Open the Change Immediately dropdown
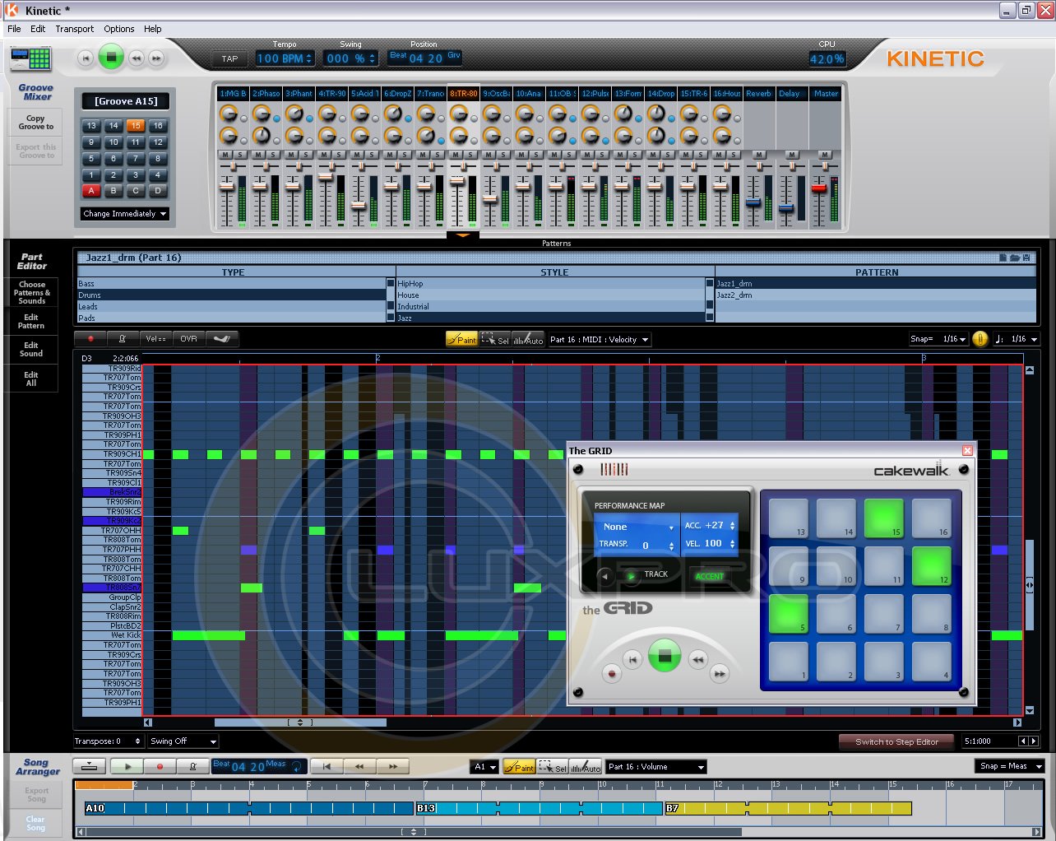This screenshot has height=841, width=1056. (x=125, y=214)
